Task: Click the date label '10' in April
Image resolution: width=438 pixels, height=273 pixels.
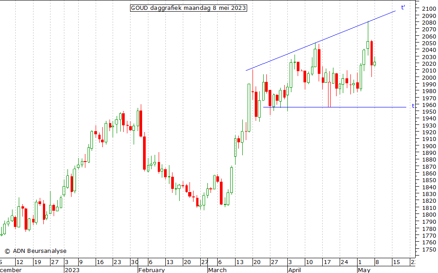Action: click(x=309, y=262)
